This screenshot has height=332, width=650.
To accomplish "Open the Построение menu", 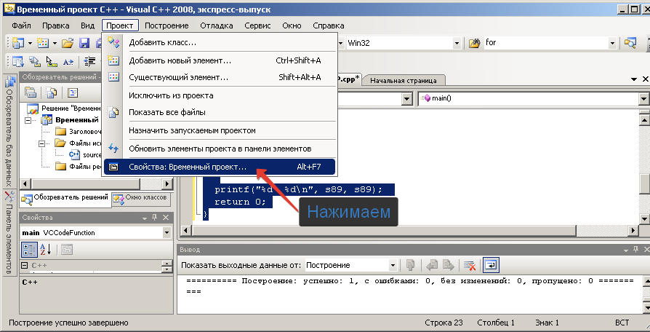I will click(166, 25).
